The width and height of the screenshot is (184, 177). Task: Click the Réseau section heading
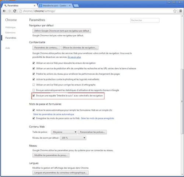33,146
